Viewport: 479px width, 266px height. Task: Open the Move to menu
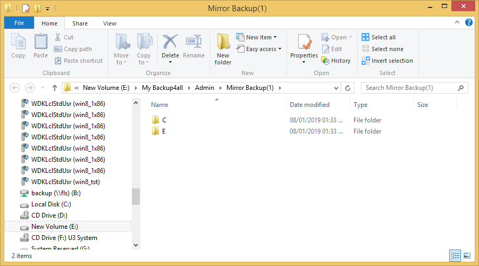[121, 49]
